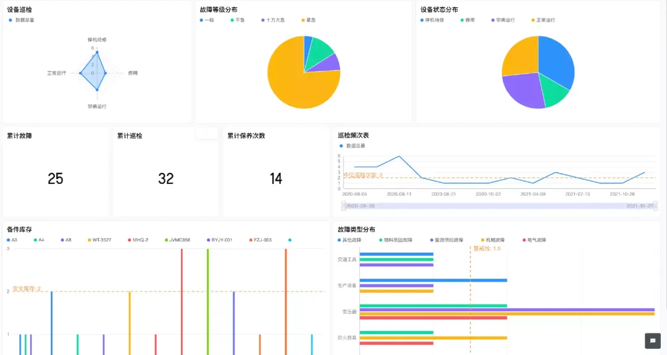The image size is (667, 355).
Task: Click the tall green JVMC856 bar in 备件库存
Action: pyautogui.click(x=208, y=302)
